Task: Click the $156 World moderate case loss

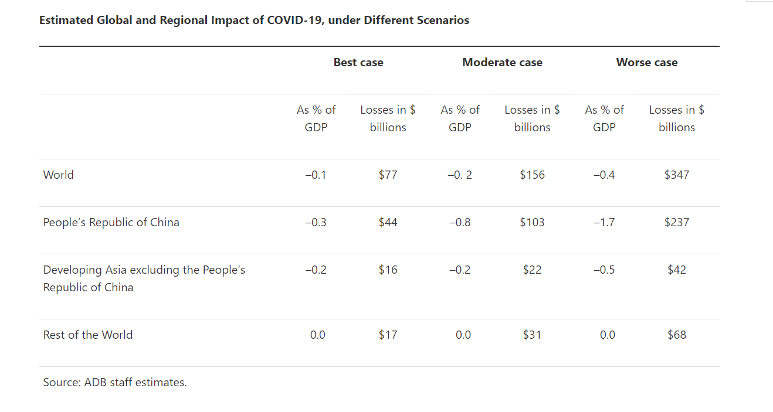Action: (x=532, y=175)
